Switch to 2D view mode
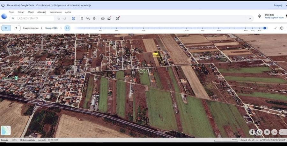The width and height of the screenshot is (287, 146). (267, 132)
